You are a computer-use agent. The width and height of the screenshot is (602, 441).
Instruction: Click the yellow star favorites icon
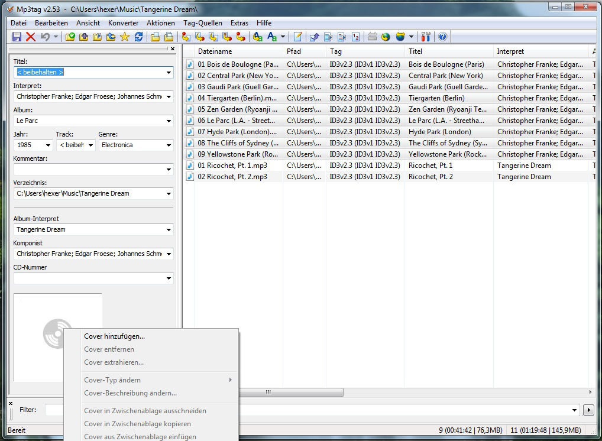pyautogui.click(x=125, y=37)
